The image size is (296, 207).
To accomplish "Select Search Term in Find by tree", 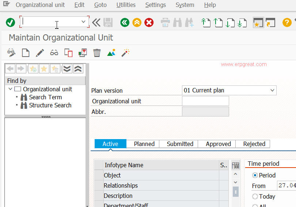I will point(45,97).
